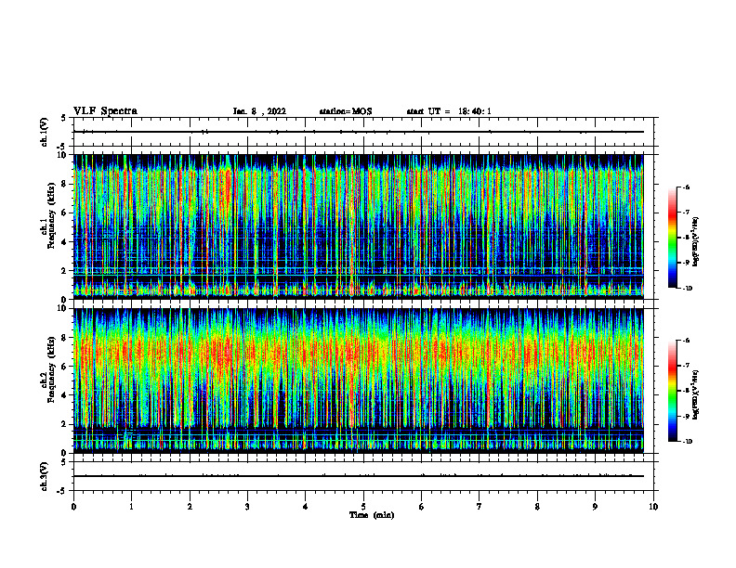The image size is (736, 568).
Task: Select the date text "Jan. 8, 2022"
Action: [259, 111]
